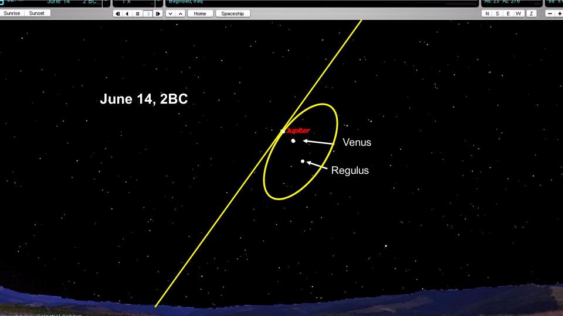Face north with the N button

[487, 13]
